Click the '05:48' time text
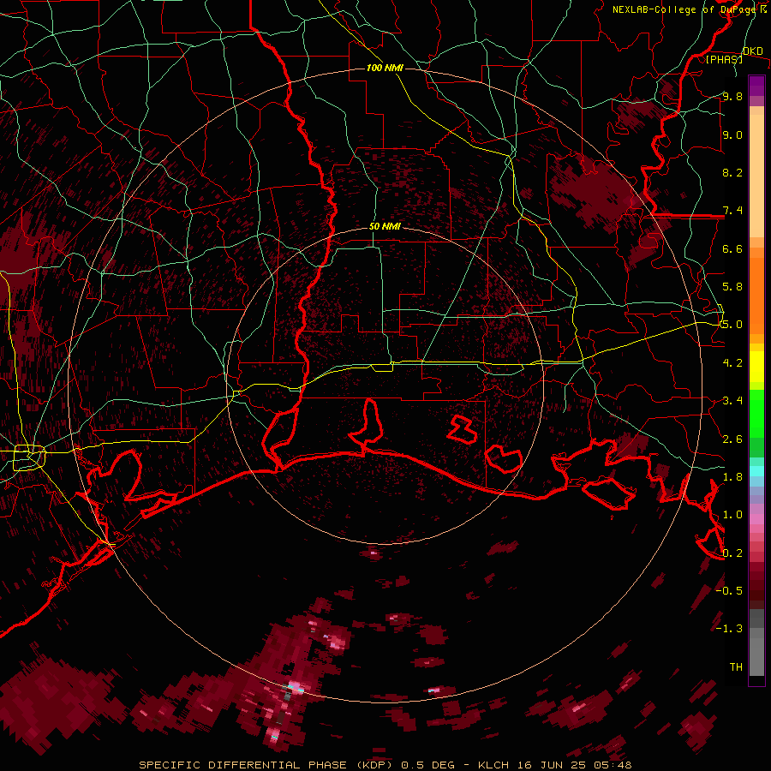Viewport: 771px width, 771px height. coord(613,765)
